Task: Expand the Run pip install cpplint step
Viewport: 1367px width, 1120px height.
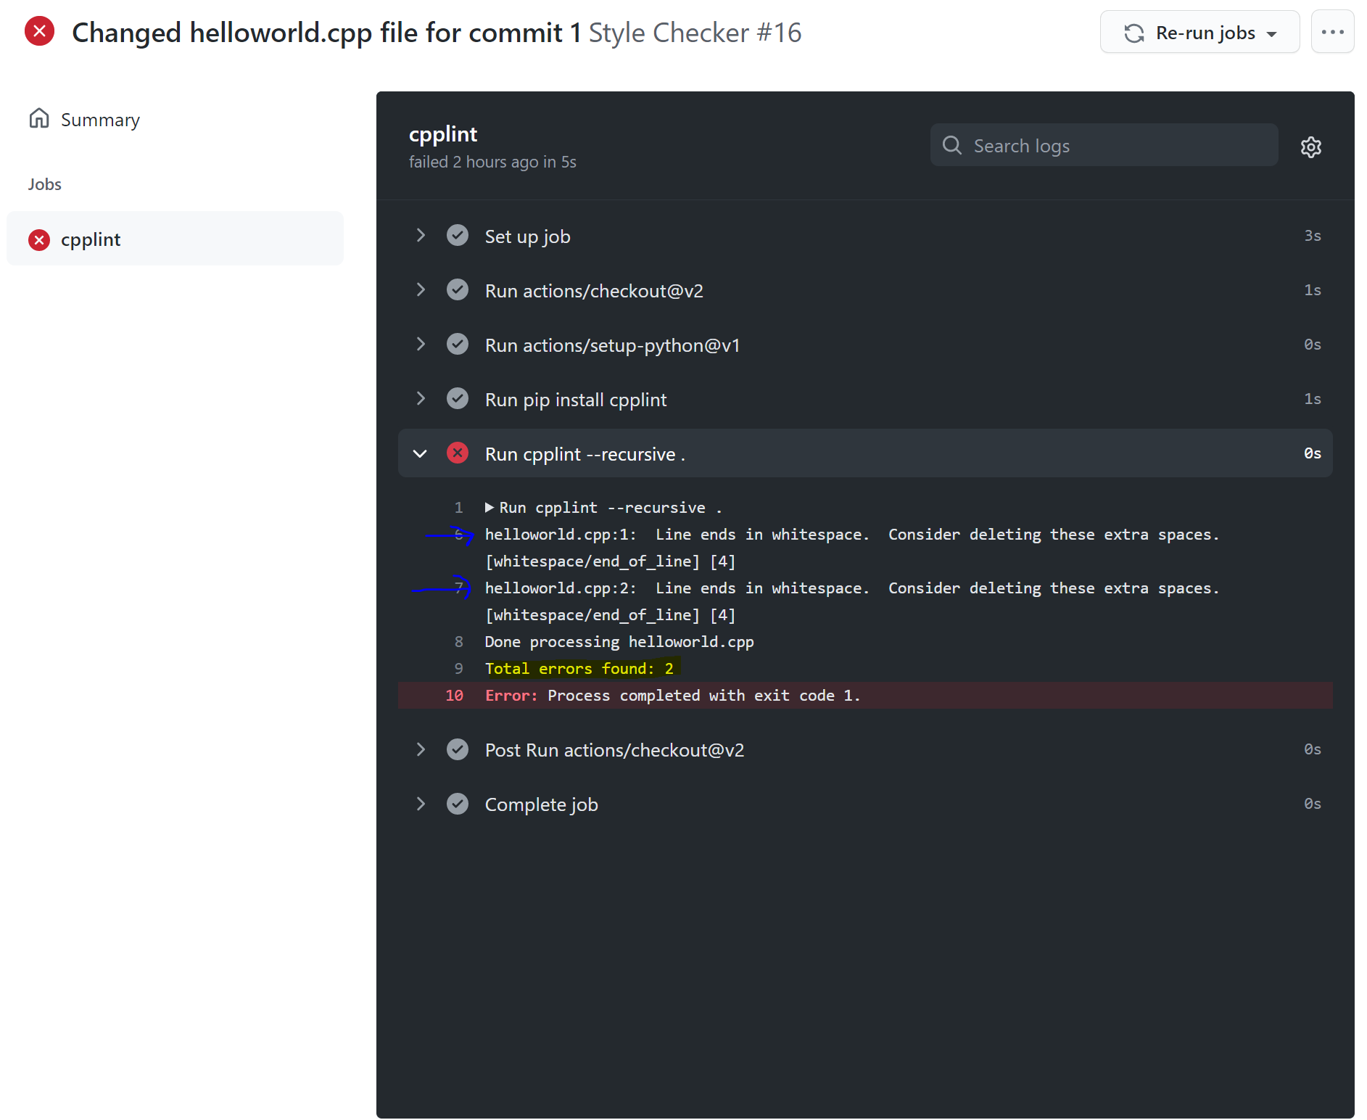Action: click(421, 398)
